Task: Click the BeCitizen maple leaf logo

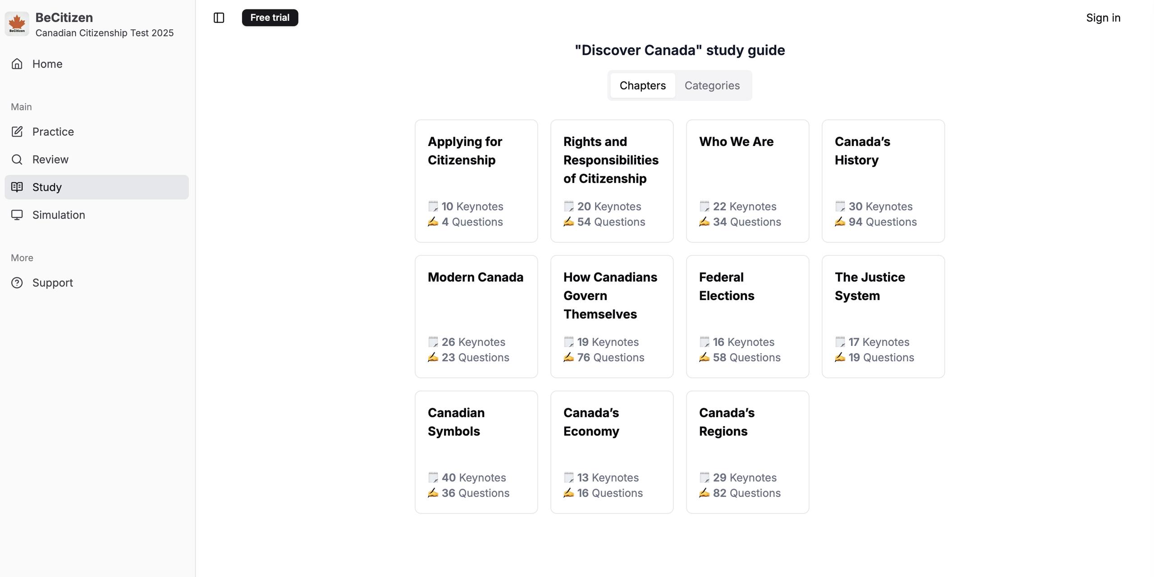Action: (17, 24)
